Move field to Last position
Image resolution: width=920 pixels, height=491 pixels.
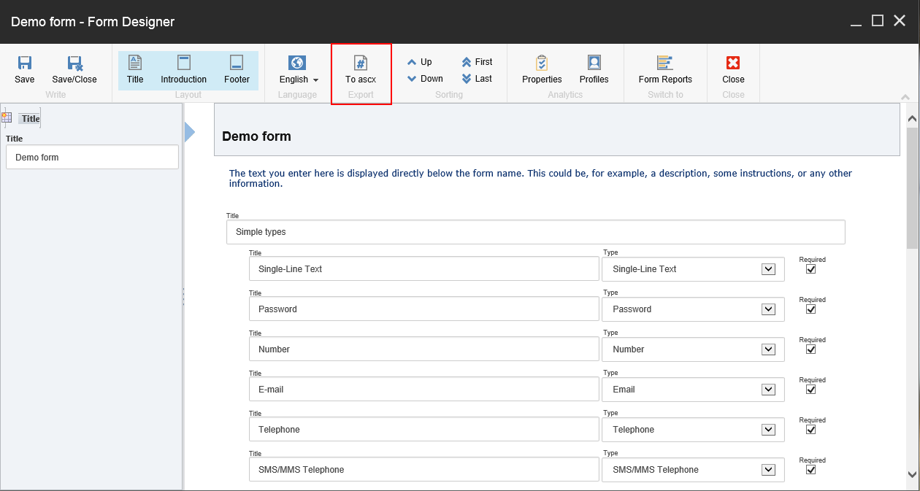pyautogui.click(x=477, y=79)
